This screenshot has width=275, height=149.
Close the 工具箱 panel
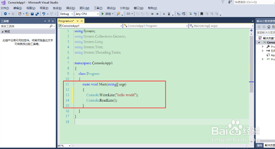(53, 21)
